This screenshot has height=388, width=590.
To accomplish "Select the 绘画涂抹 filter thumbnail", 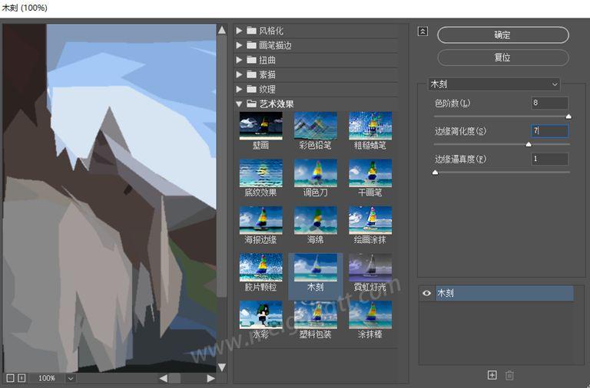I will tap(370, 221).
